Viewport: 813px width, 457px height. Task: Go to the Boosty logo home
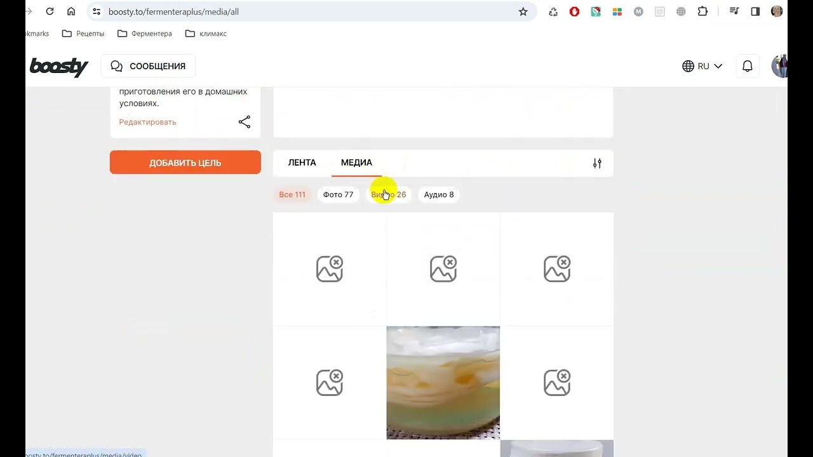click(x=59, y=66)
